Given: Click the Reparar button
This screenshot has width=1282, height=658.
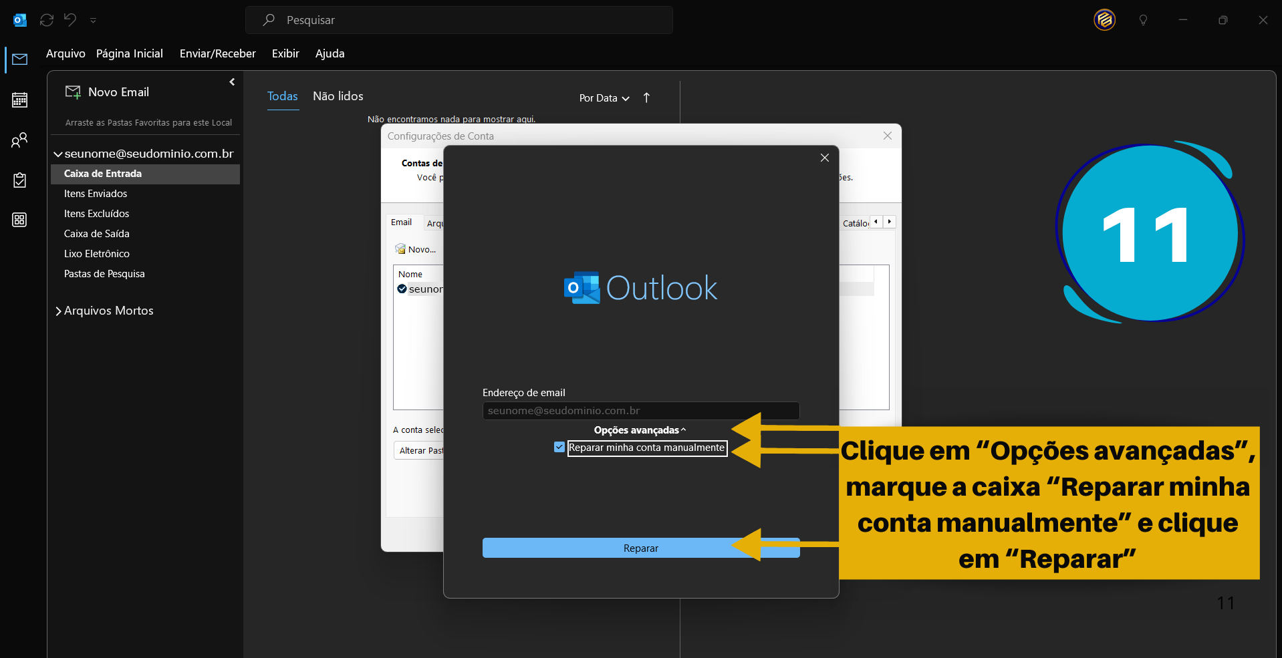Looking at the screenshot, I should pyautogui.click(x=641, y=548).
